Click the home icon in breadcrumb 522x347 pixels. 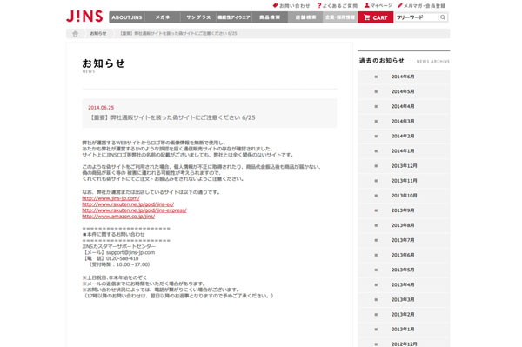tap(75, 34)
